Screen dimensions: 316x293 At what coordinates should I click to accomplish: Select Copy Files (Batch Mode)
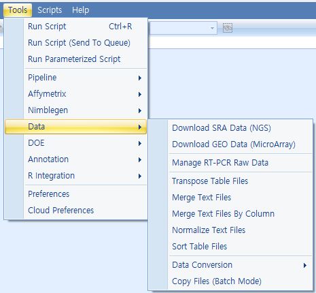point(230,281)
